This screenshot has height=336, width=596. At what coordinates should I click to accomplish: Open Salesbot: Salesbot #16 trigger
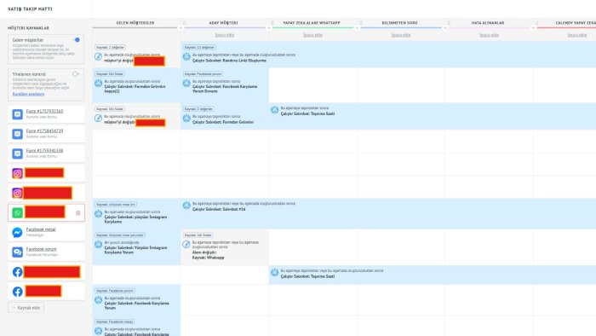click(x=219, y=209)
